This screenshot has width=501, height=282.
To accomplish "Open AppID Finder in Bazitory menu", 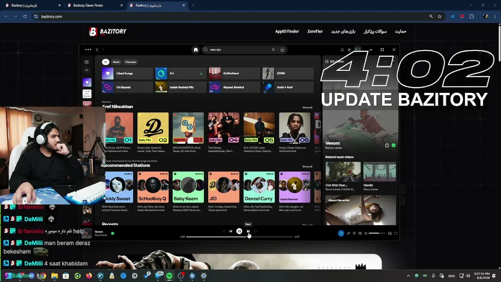I will click(x=287, y=31).
